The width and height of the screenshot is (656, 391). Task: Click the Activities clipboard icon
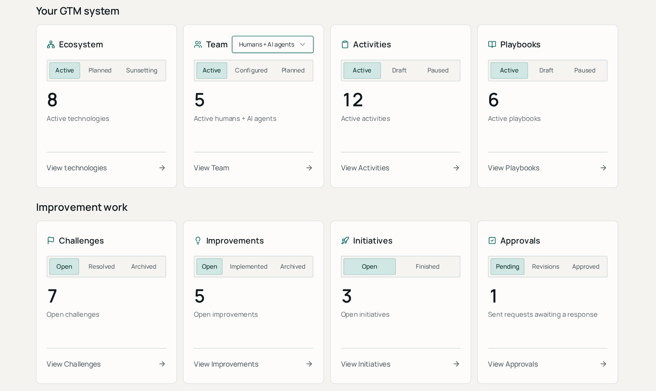pyautogui.click(x=345, y=44)
